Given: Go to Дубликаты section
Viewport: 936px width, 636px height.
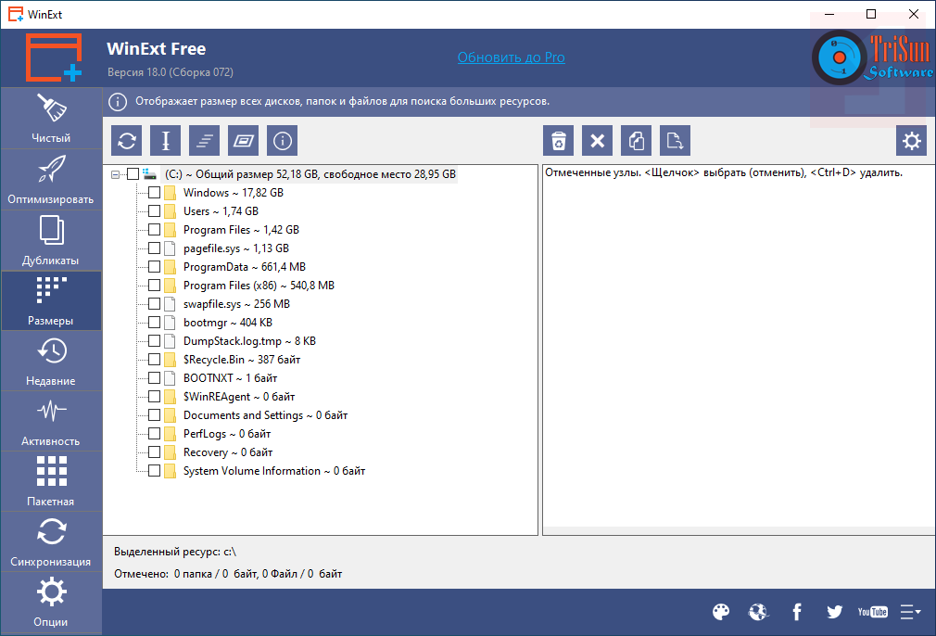Looking at the screenshot, I should click(x=51, y=239).
